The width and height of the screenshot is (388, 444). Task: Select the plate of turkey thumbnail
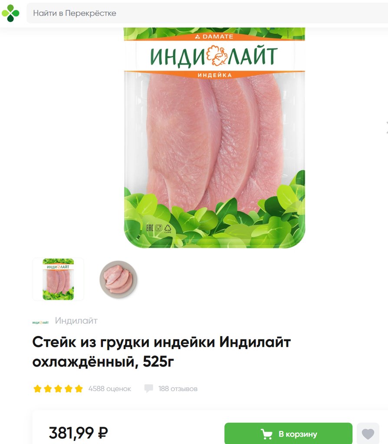click(x=118, y=279)
